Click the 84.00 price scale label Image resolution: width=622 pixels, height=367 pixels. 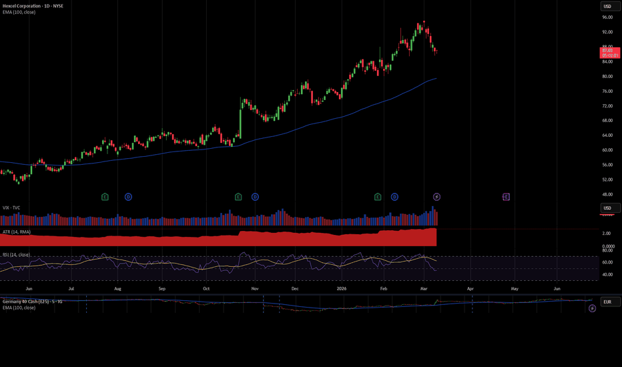pyautogui.click(x=607, y=62)
